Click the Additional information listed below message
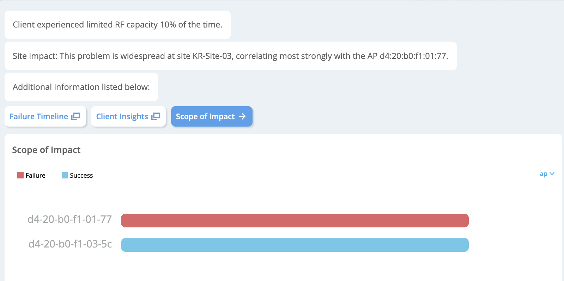Screen dimensions: 564x281 coord(81,87)
